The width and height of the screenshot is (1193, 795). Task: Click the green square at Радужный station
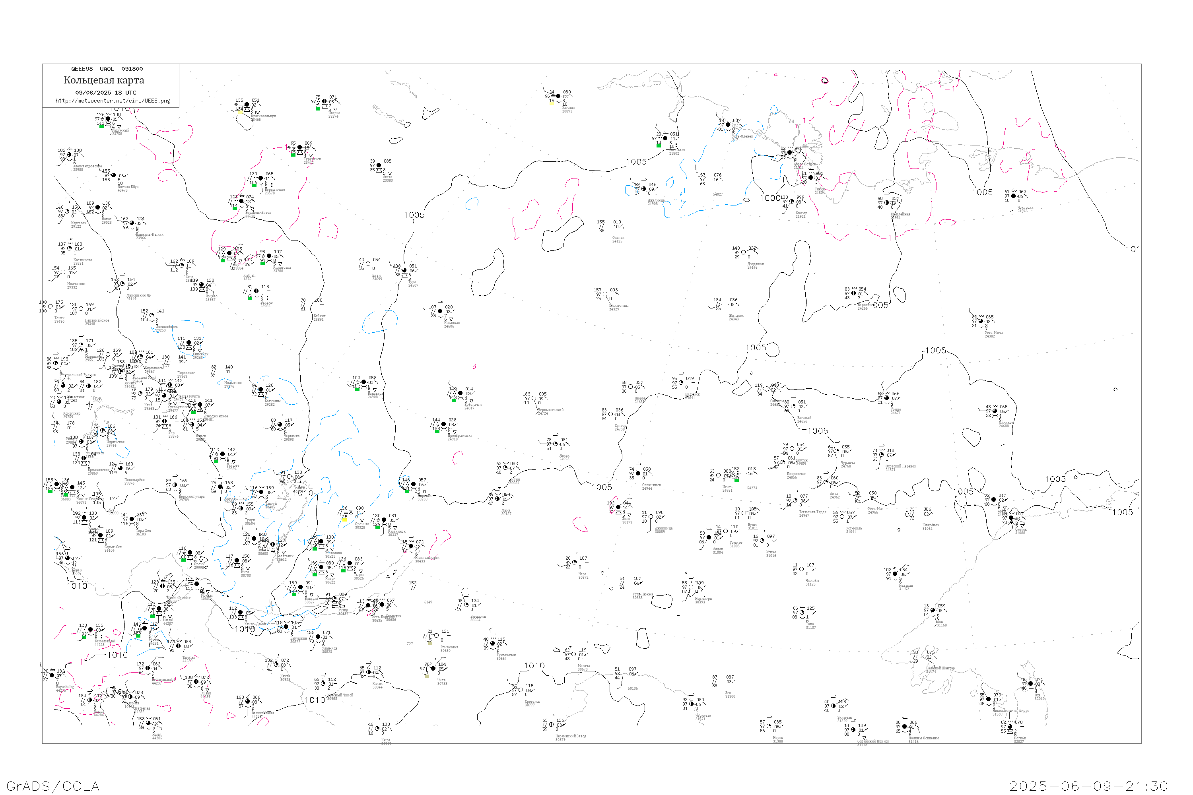click(101, 126)
